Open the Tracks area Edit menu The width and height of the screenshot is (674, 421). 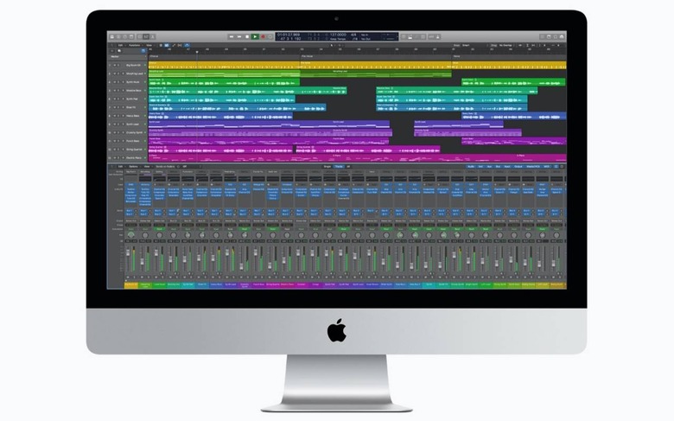tap(121, 45)
